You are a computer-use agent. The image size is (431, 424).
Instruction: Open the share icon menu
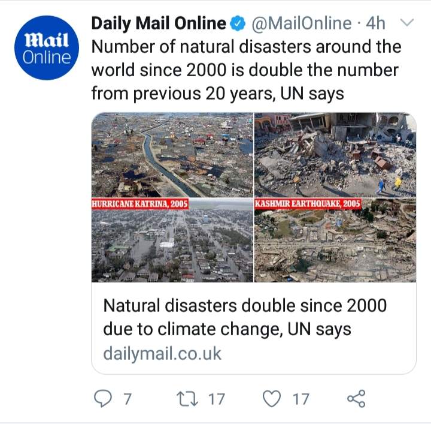coord(356,398)
